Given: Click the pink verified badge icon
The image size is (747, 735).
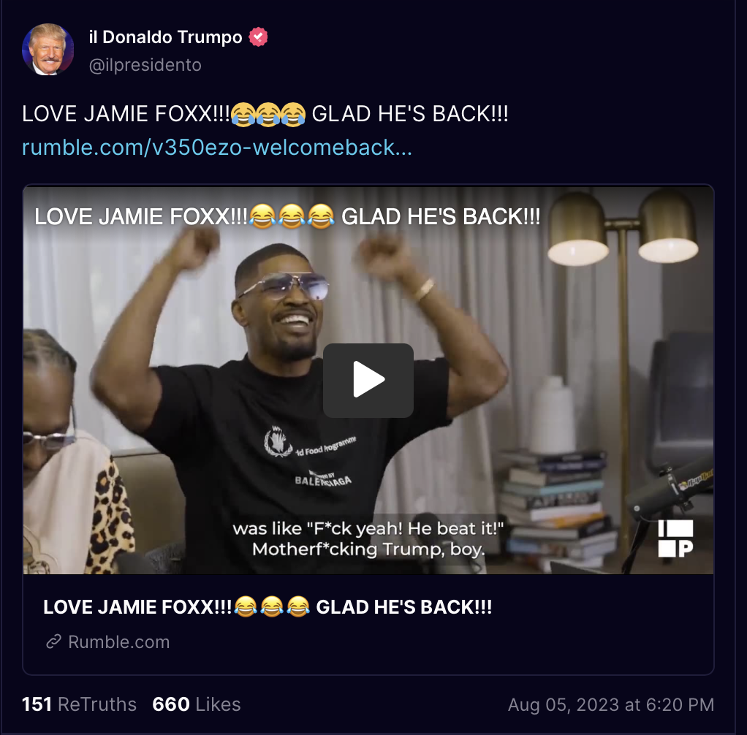Looking at the screenshot, I should (258, 37).
